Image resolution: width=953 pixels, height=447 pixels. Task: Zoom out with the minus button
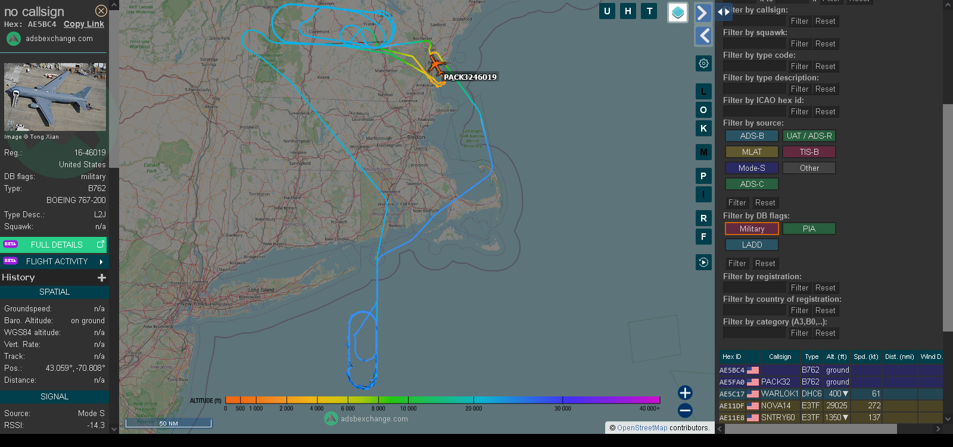tap(685, 410)
